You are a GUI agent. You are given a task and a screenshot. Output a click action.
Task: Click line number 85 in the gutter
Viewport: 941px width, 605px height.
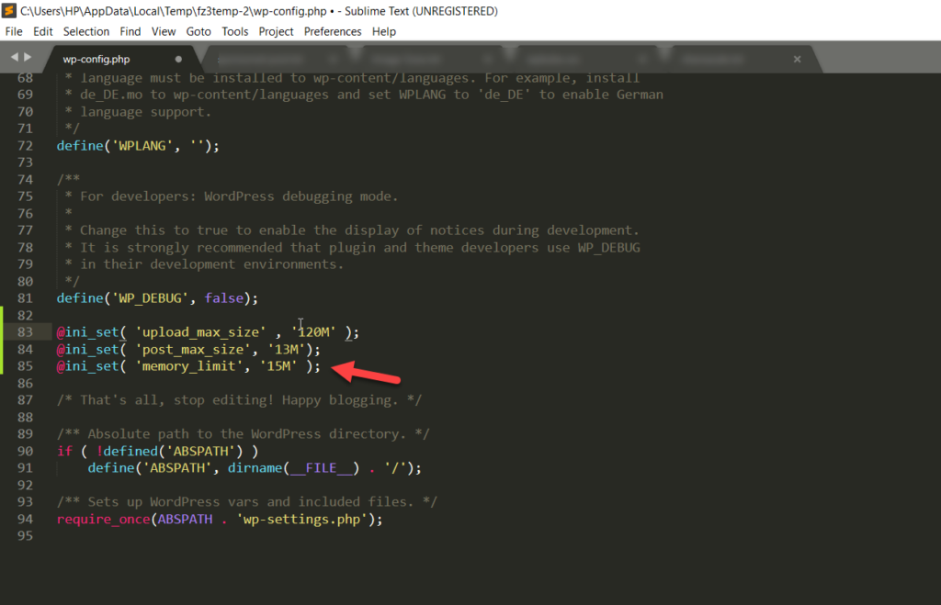pos(25,366)
